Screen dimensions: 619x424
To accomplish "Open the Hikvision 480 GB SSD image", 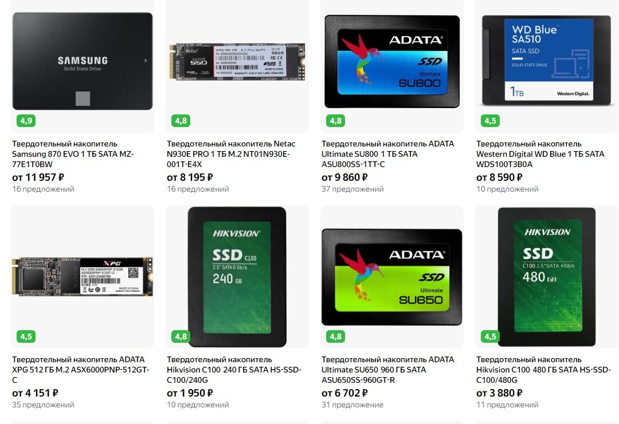I will point(547,276).
